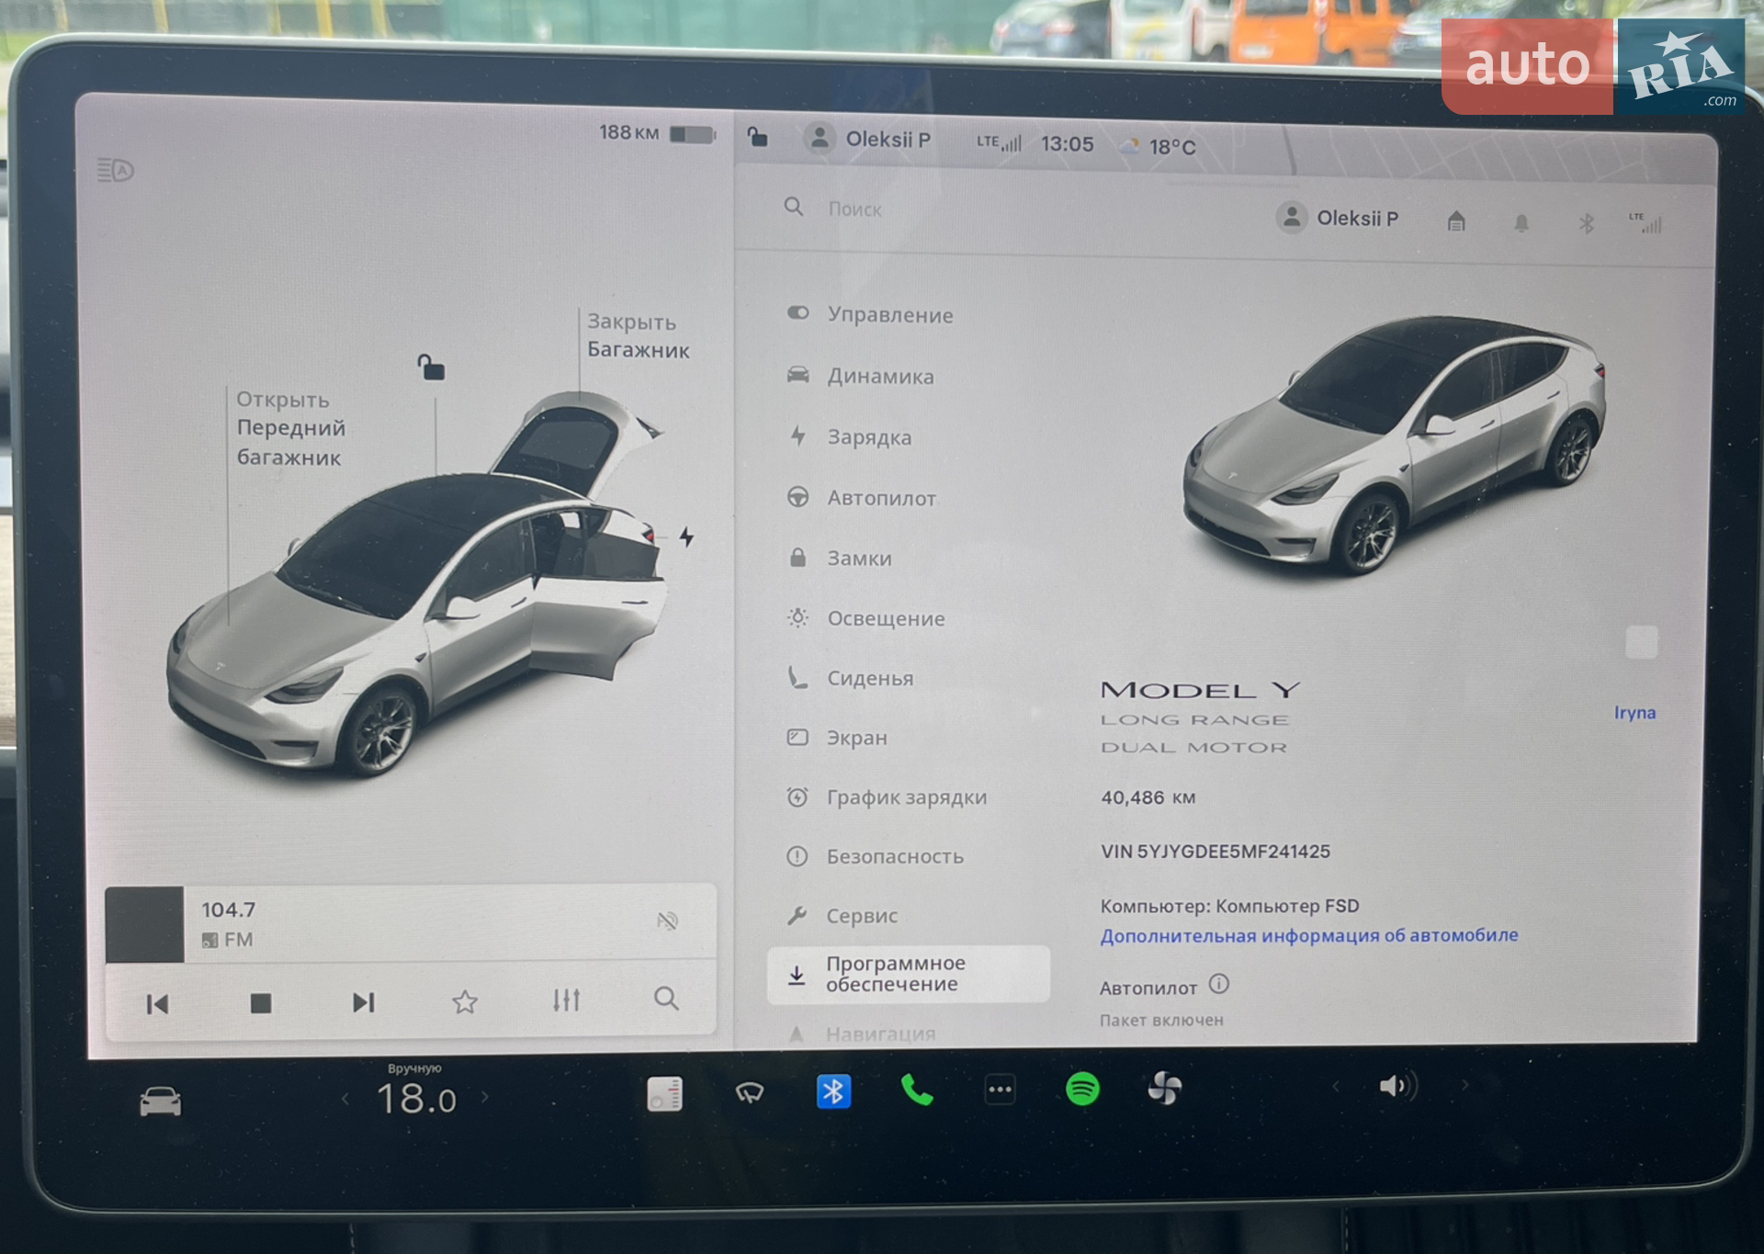The height and width of the screenshot is (1254, 1764).
Task: Raise volume with right chevron
Action: tap(1464, 1085)
